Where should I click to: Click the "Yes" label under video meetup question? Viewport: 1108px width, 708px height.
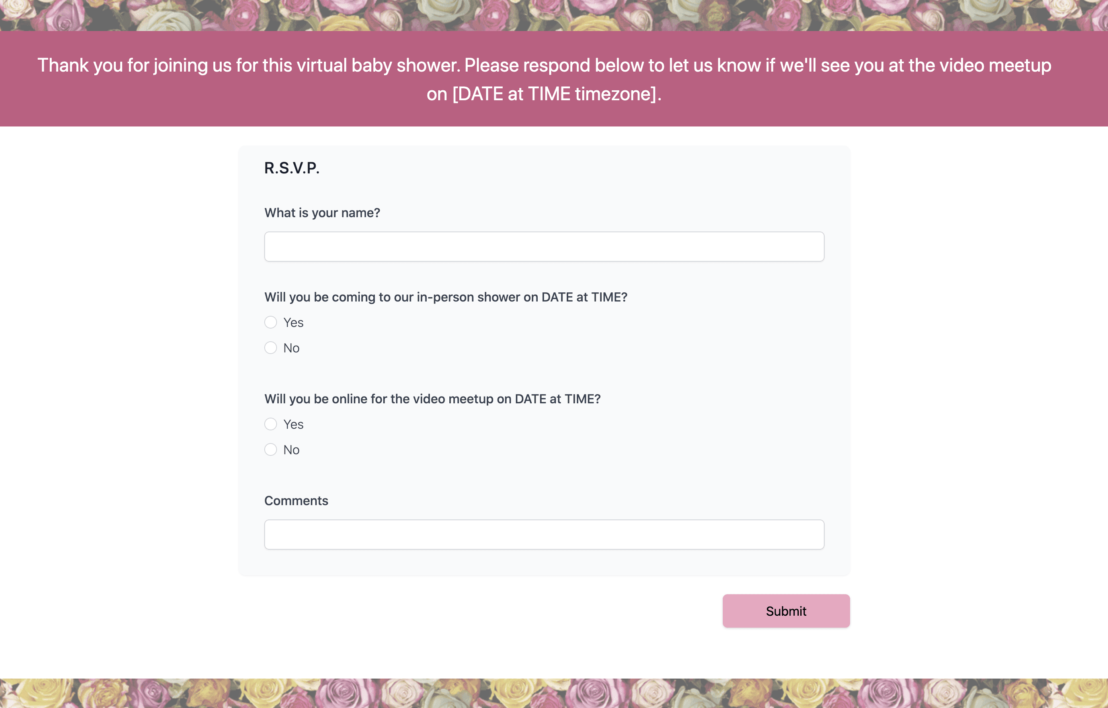[x=294, y=424]
